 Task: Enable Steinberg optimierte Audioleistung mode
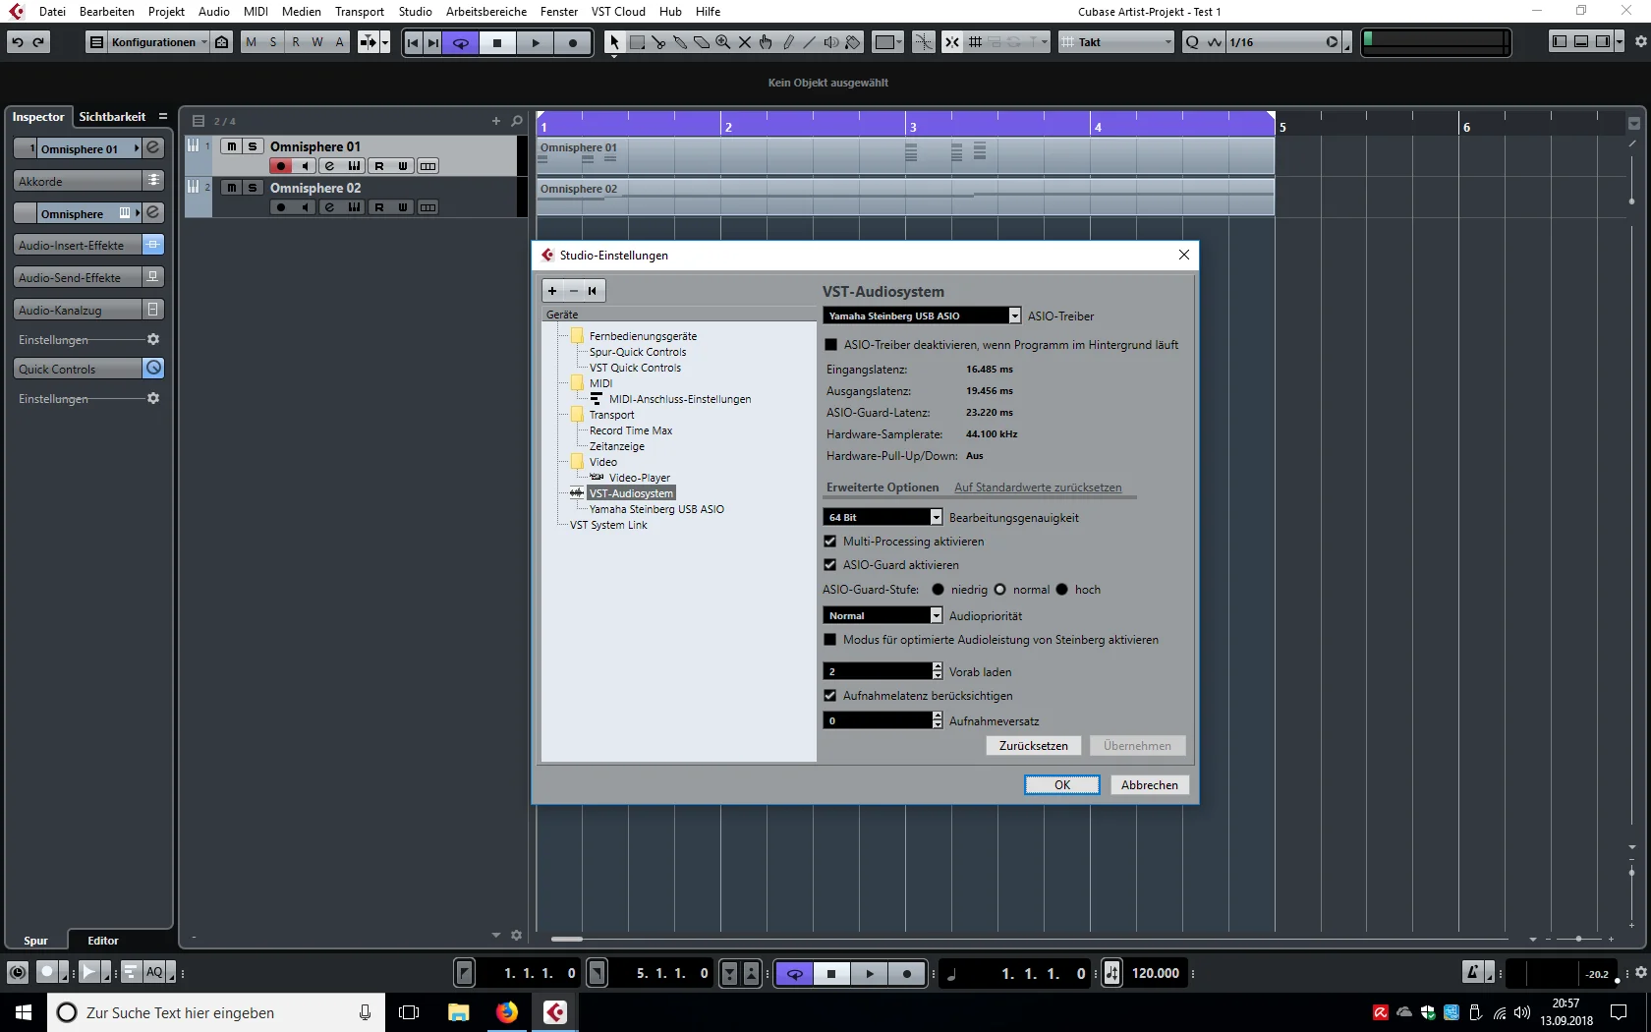pyautogui.click(x=830, y=640)
